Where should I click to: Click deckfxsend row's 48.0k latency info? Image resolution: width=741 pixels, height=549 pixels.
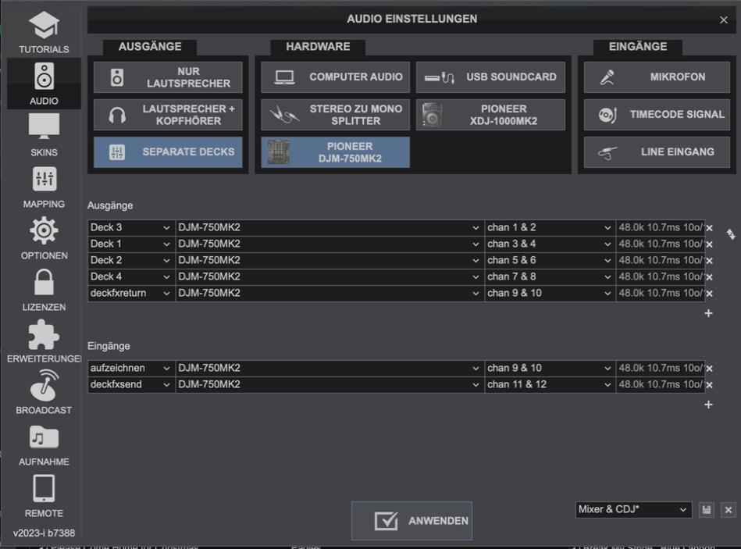pyautogui.click(x=661, y=384)
